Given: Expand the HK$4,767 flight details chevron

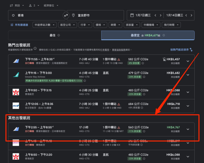Looking at the screenshot, I should 188,129.
